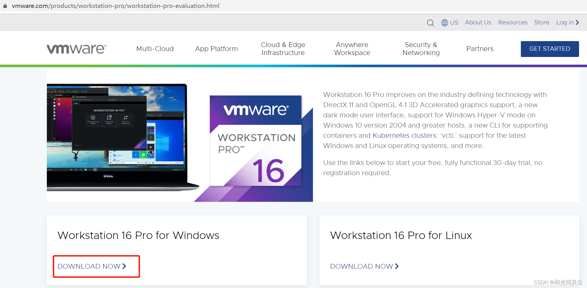
Task: Click the Log in arrow link
Action: 568,22
